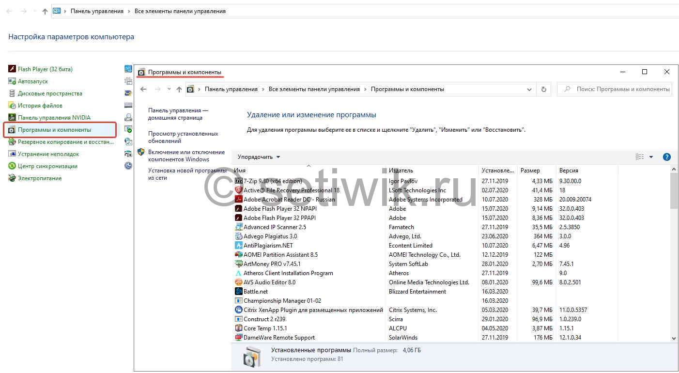
Task: Click the ArtMoney PRO v7.45.1 icon
Action: pos(239,264)
